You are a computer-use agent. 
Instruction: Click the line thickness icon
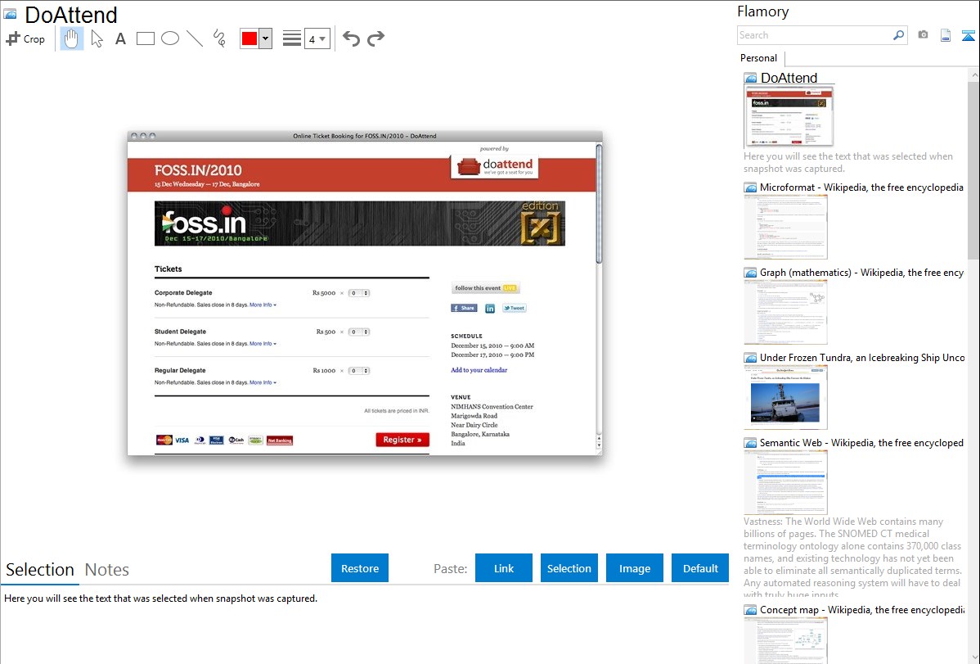291,38
